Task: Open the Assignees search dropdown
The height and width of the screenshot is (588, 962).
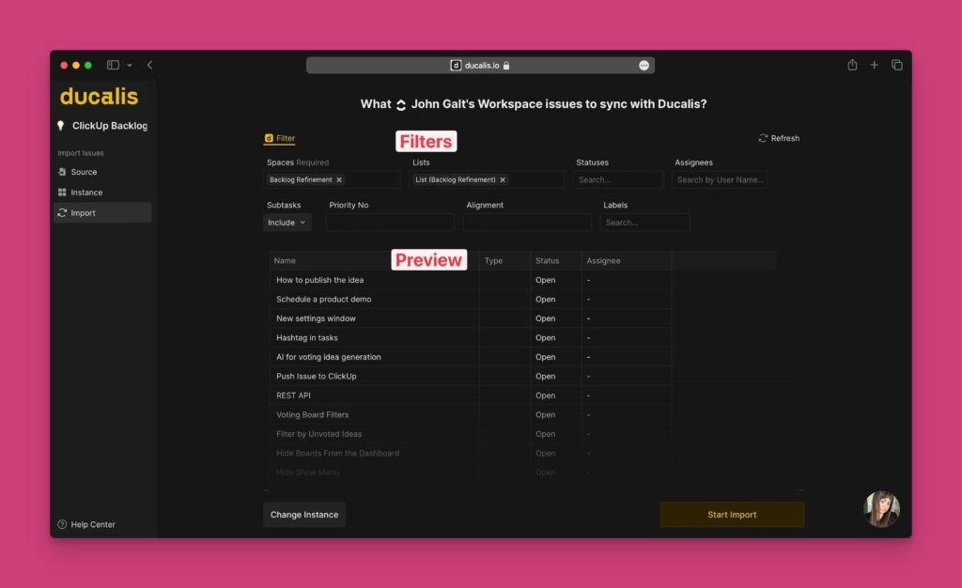Action: coord(720,179)
